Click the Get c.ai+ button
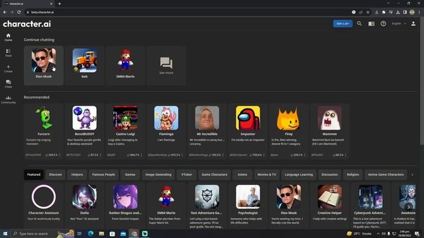424x238 pixels. tap(343, 24)
